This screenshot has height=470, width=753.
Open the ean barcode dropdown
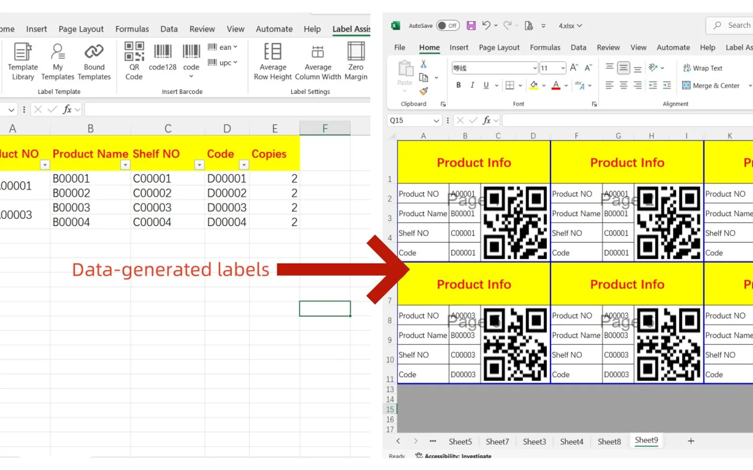click(223, 47)
